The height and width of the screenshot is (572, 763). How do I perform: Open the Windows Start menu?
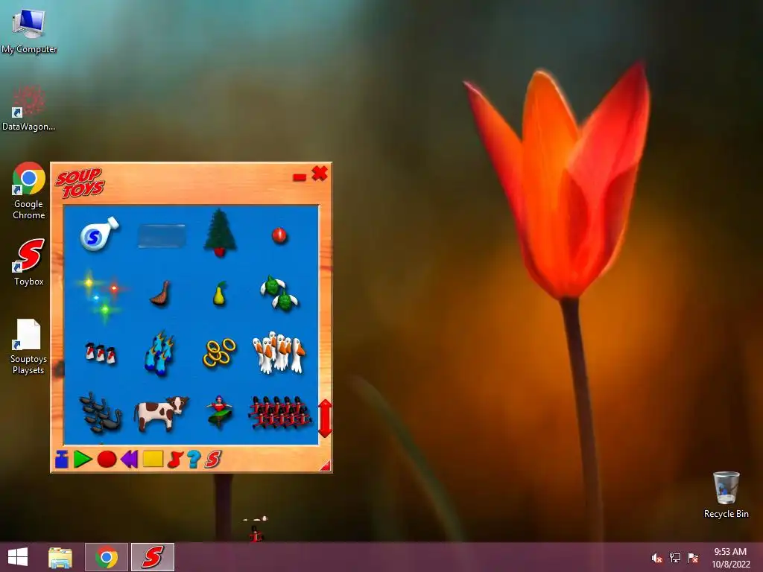(18, 557)
